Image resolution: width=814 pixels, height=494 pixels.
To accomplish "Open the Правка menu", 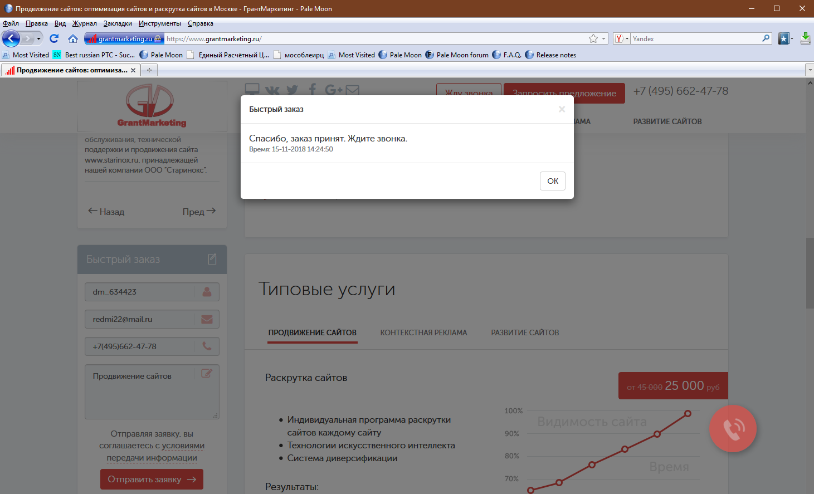I will (37, 23).
